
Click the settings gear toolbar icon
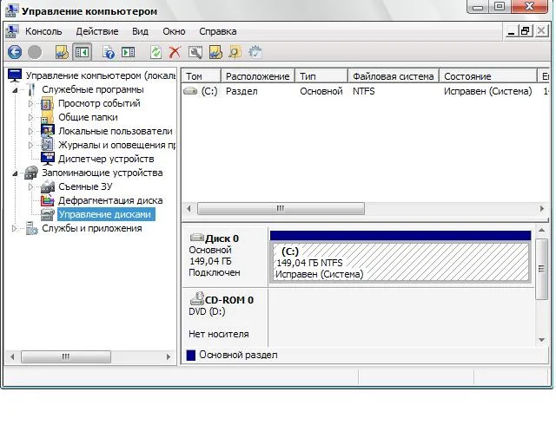[255, 52]
